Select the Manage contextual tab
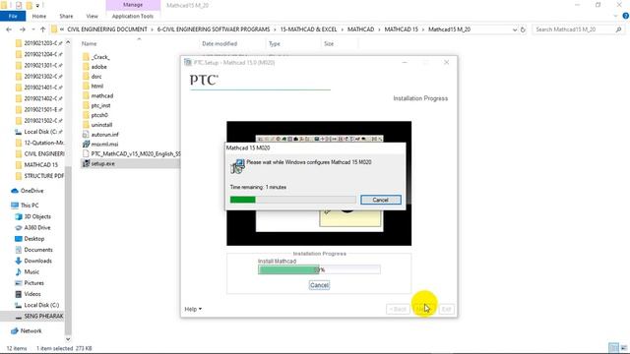 pyautogui.click(x=133, y=5)
